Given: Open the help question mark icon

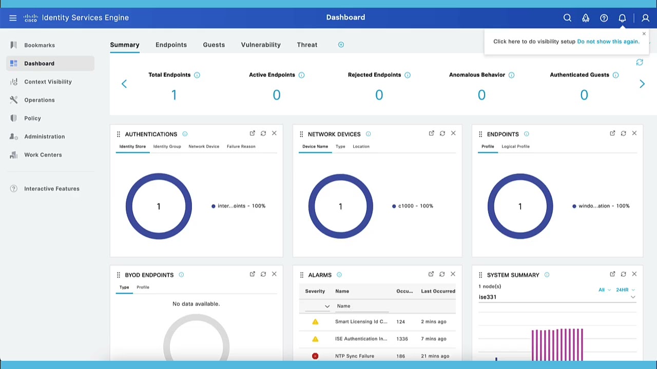Looking at the screenshot, I should (604, 18).
